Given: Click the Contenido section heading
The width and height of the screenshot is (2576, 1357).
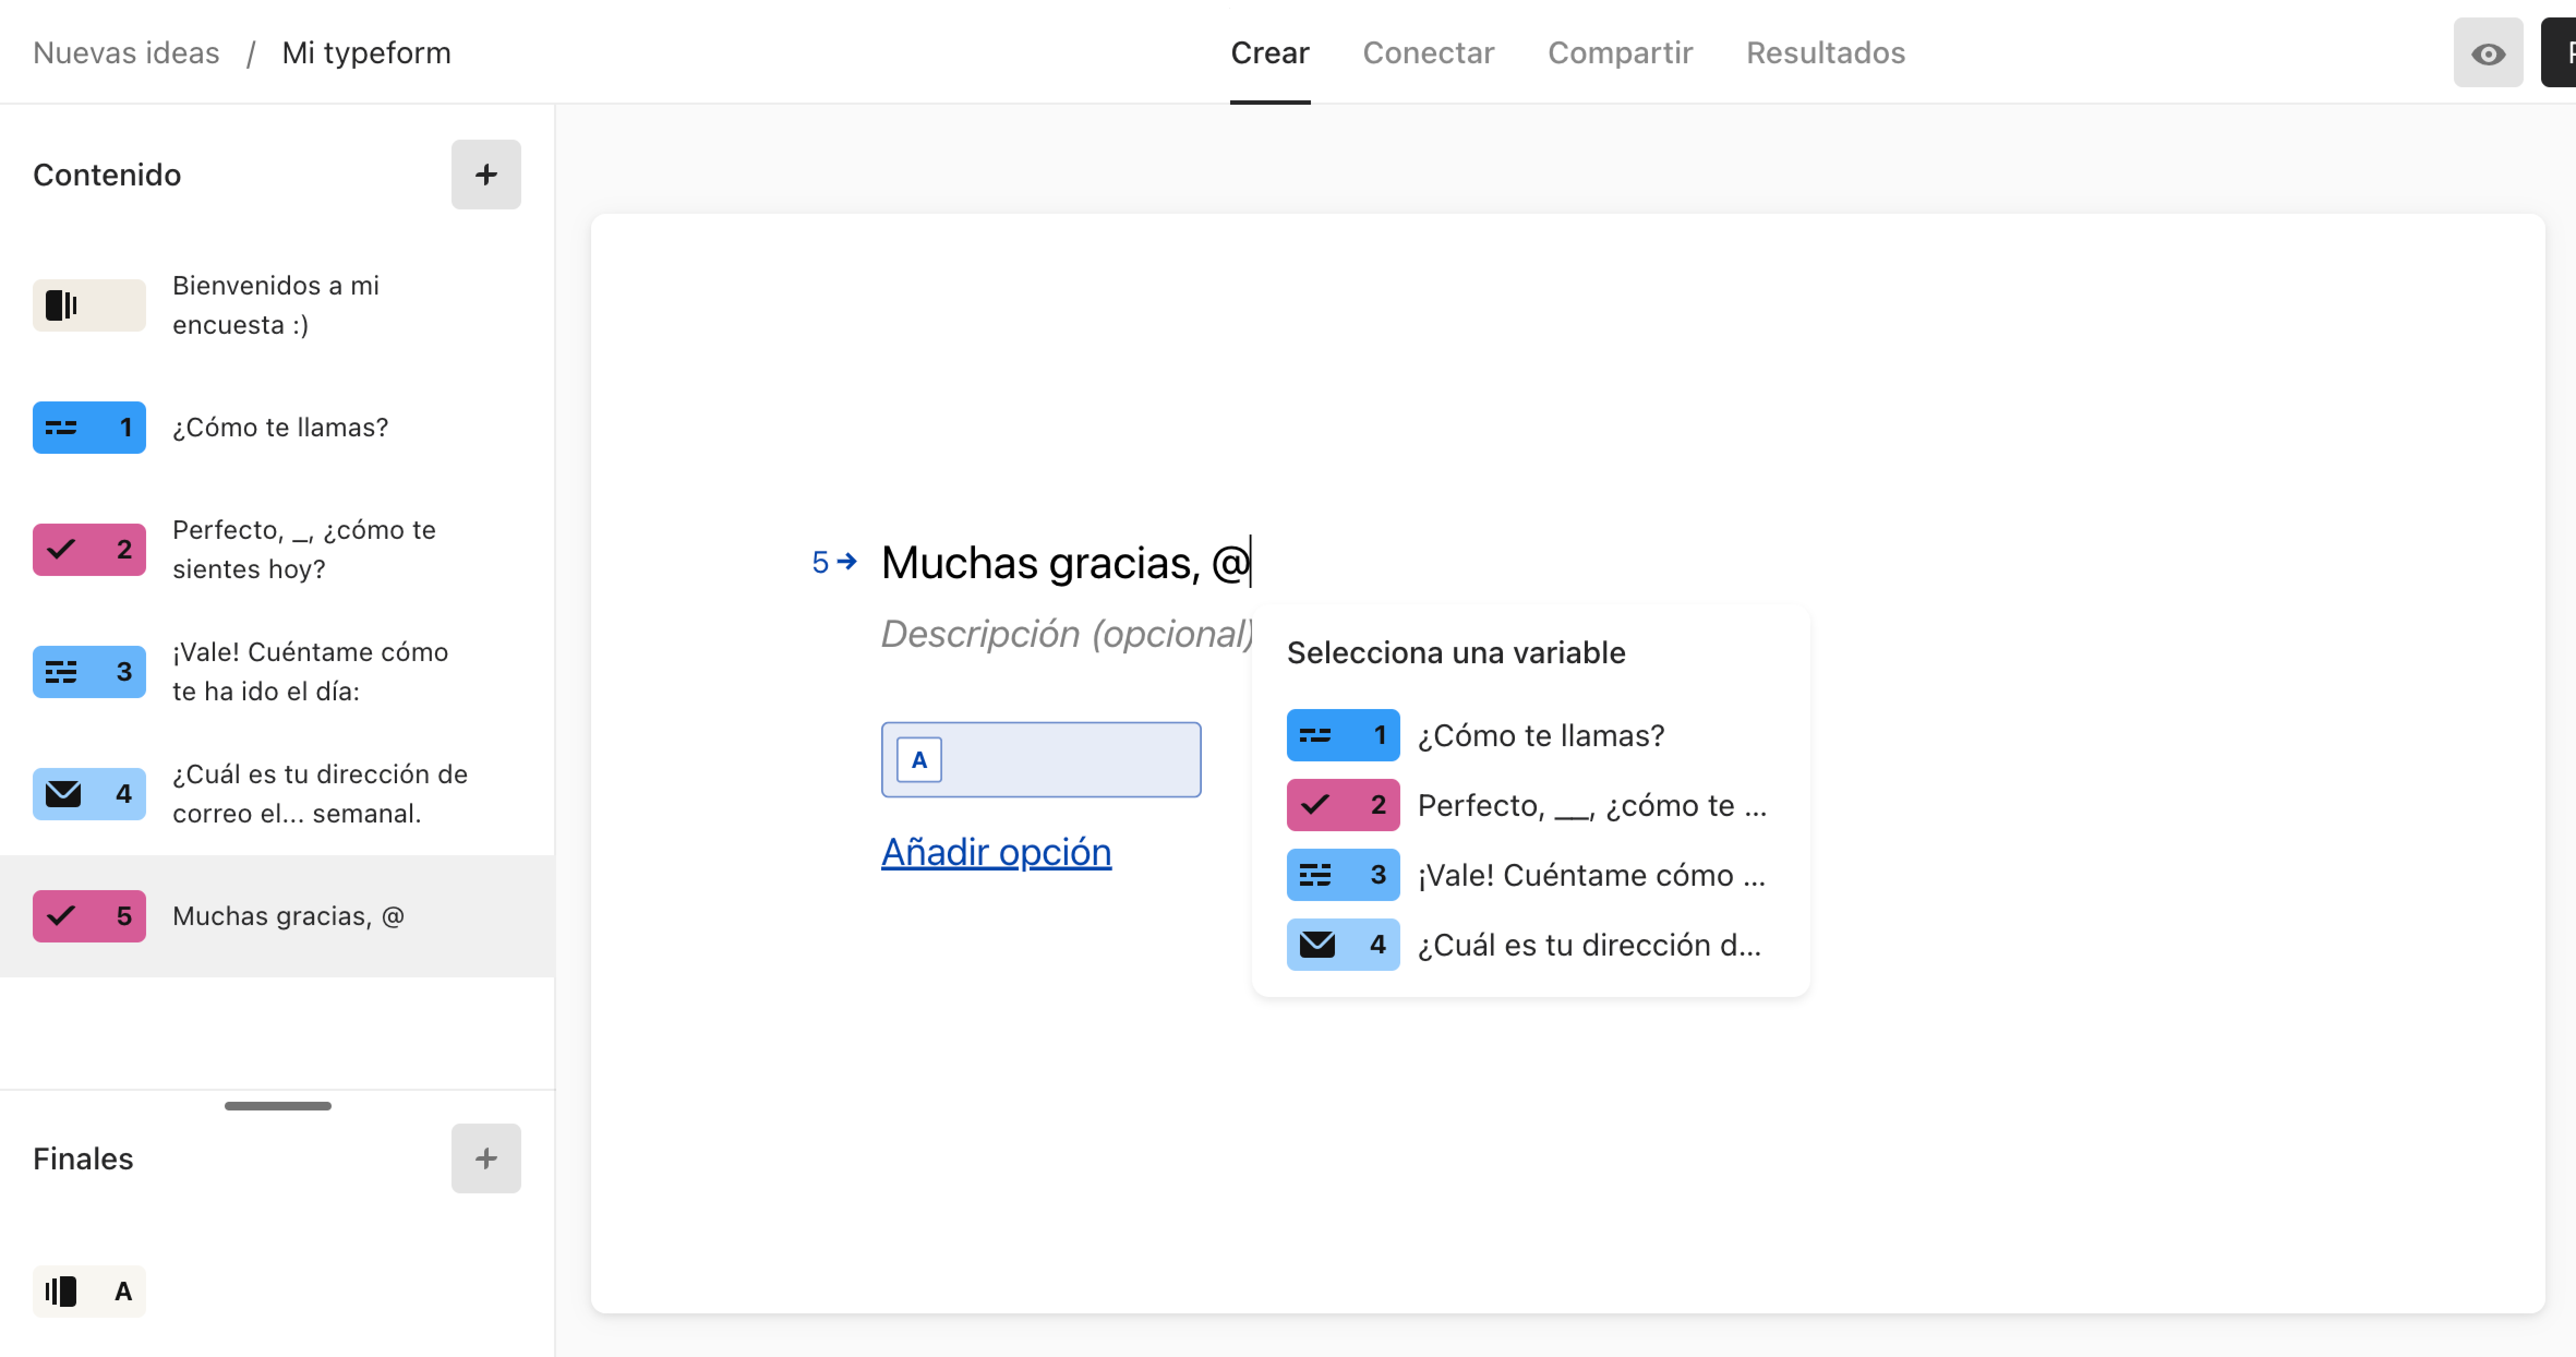Looking at the screenshot, I should tap(107, 175).
